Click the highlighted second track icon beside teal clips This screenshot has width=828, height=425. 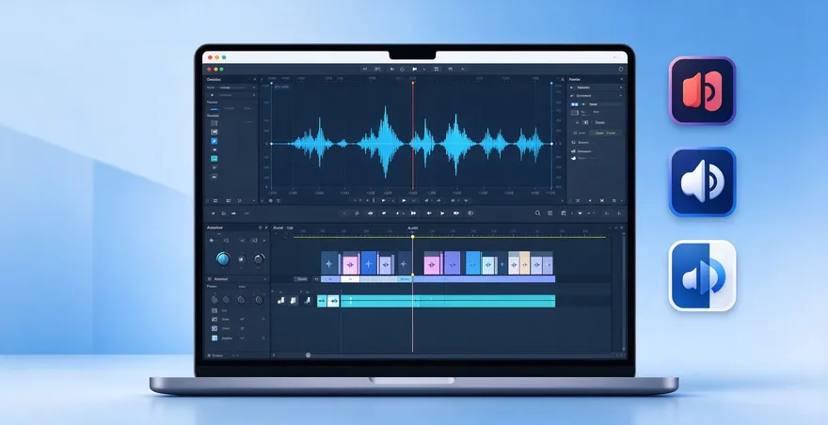[x=293, y=300]
